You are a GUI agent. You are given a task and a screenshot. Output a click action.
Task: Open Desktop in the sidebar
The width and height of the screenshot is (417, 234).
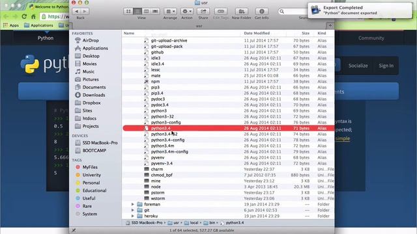coord(91,56)
